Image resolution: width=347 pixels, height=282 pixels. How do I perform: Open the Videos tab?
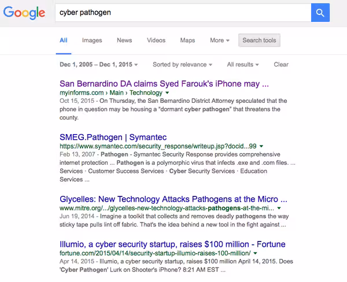pos(156,40)
